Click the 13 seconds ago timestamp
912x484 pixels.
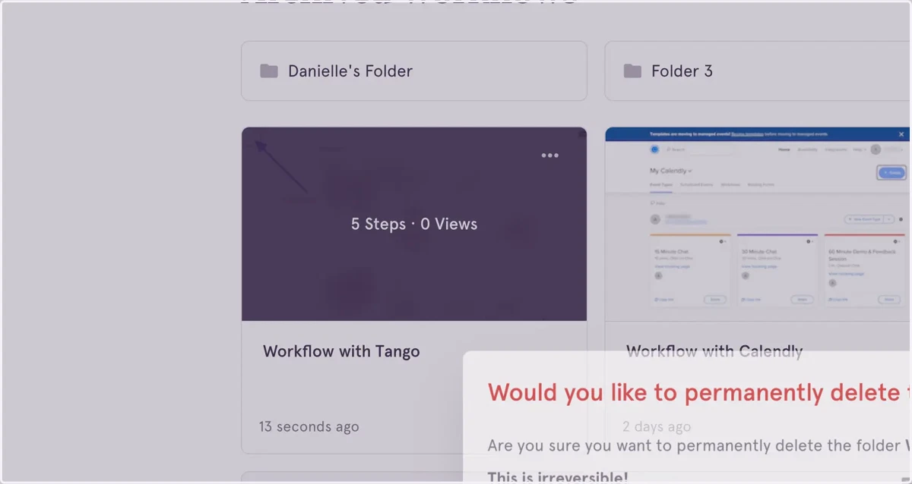(309, 426)
